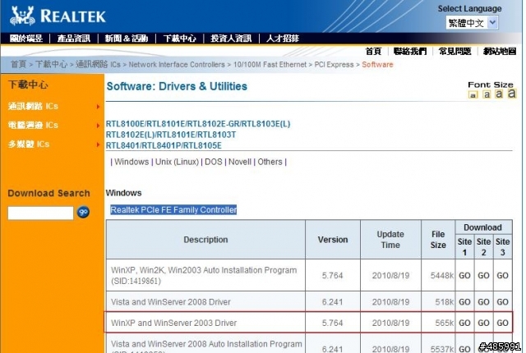Click breadcrumb PCI Express
The image size is (526, 353).
[x=335, y=65]
